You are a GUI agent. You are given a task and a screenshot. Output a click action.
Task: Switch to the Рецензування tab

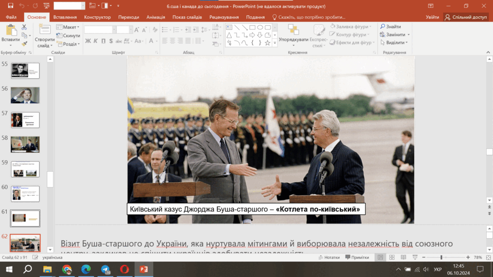[224, 17]
